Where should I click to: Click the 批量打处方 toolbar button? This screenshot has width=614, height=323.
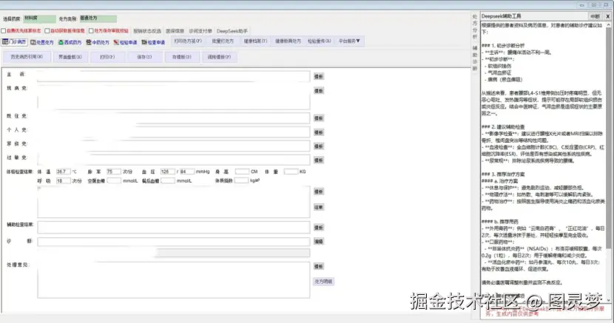(x=223, y=41)
